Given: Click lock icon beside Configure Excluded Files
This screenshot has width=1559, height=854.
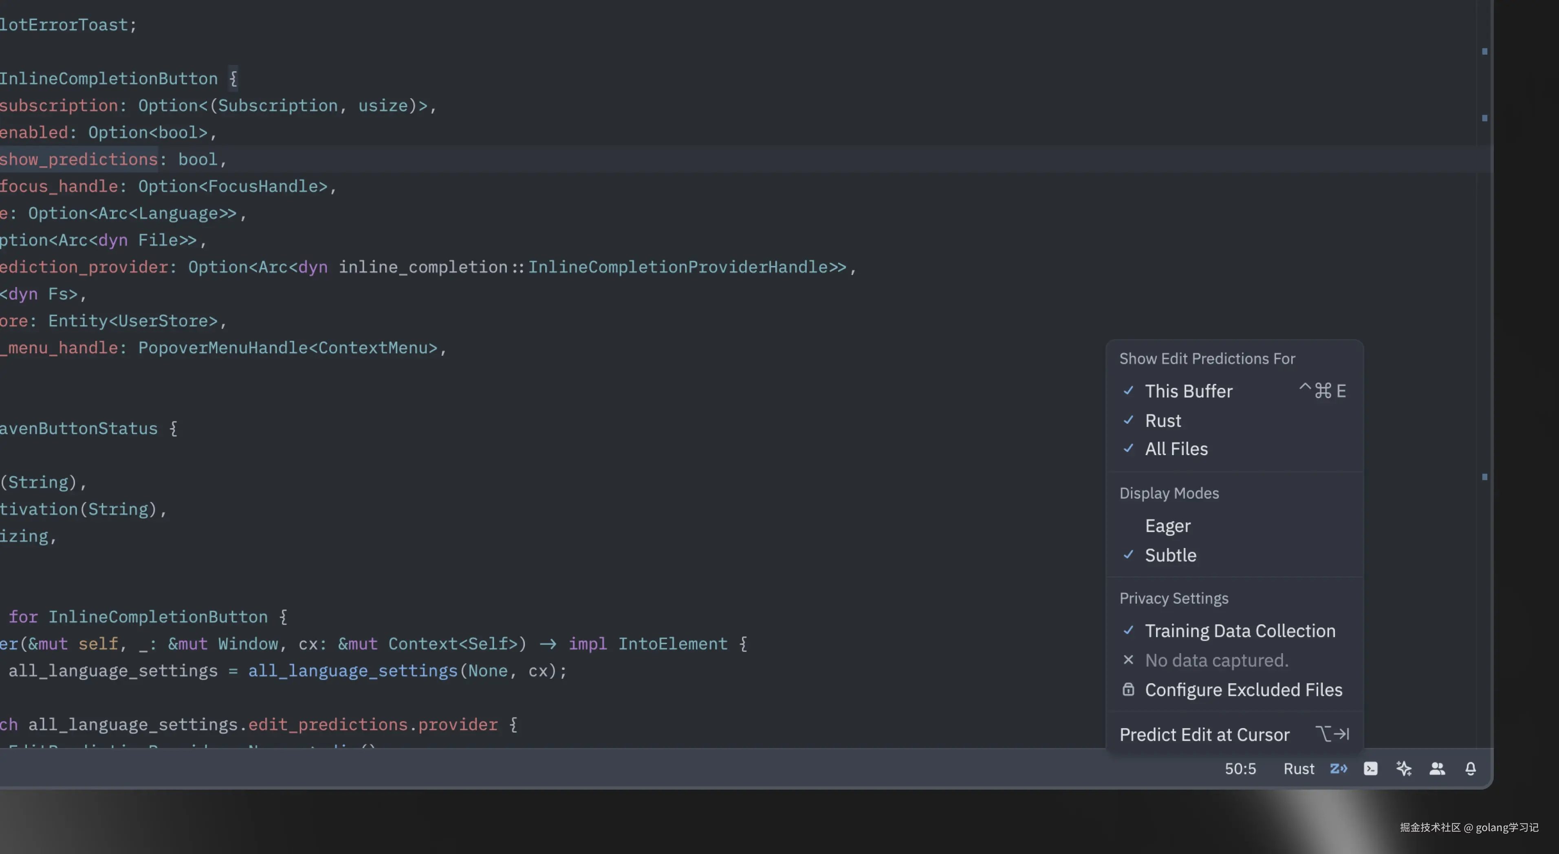Looking at the screenshot, I should (x=1128, y=689).
